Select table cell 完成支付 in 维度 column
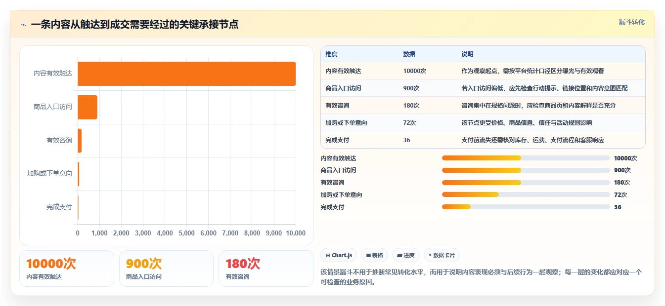Screen dimensions: 665x306 (x=337, y=140)
